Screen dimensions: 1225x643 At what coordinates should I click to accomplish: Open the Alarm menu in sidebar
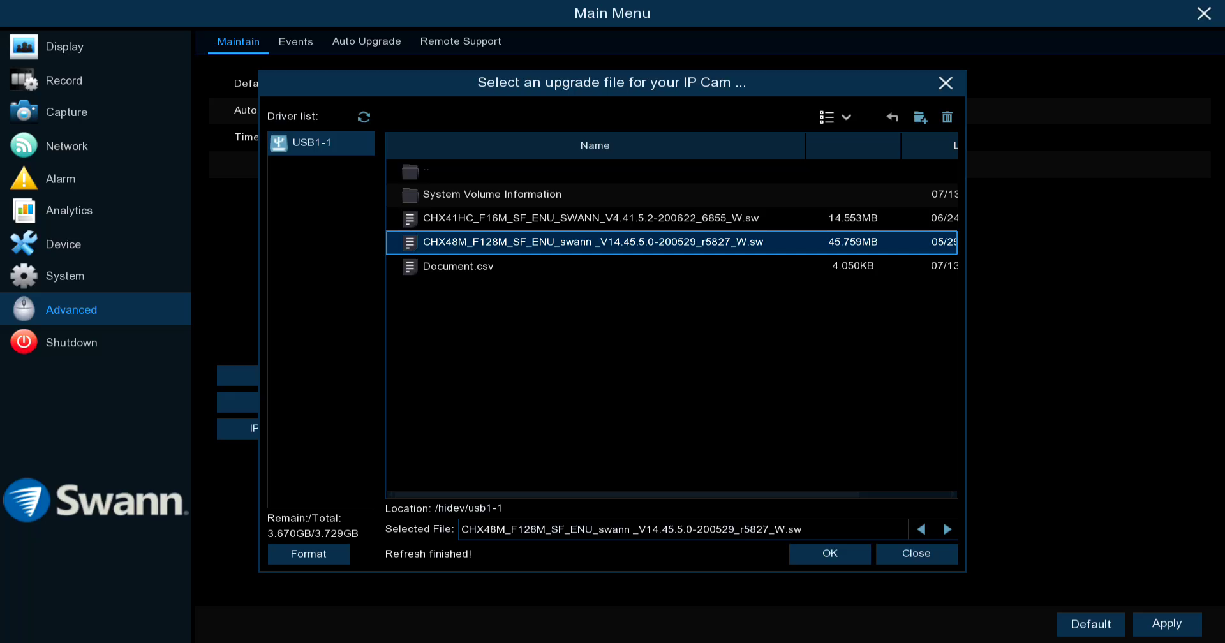[x=60, y=179]
